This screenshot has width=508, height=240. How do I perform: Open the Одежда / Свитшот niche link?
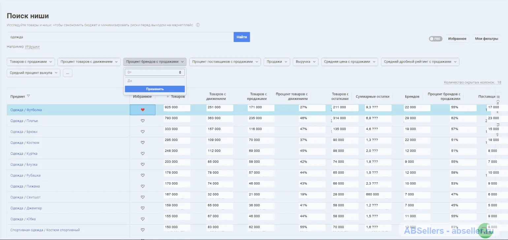[x=25, y=197]
